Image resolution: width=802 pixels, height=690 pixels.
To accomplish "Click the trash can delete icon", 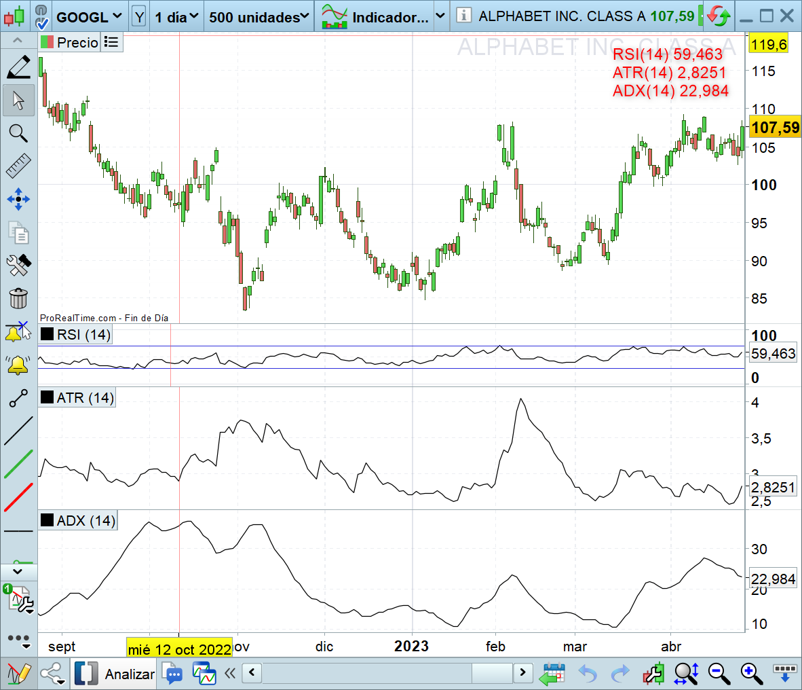I will point(18,298).
